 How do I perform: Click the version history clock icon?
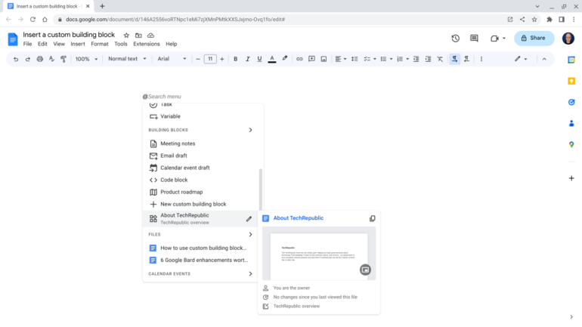455,39
